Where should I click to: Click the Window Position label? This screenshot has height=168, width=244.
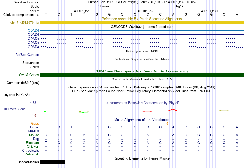coord(27,2)
